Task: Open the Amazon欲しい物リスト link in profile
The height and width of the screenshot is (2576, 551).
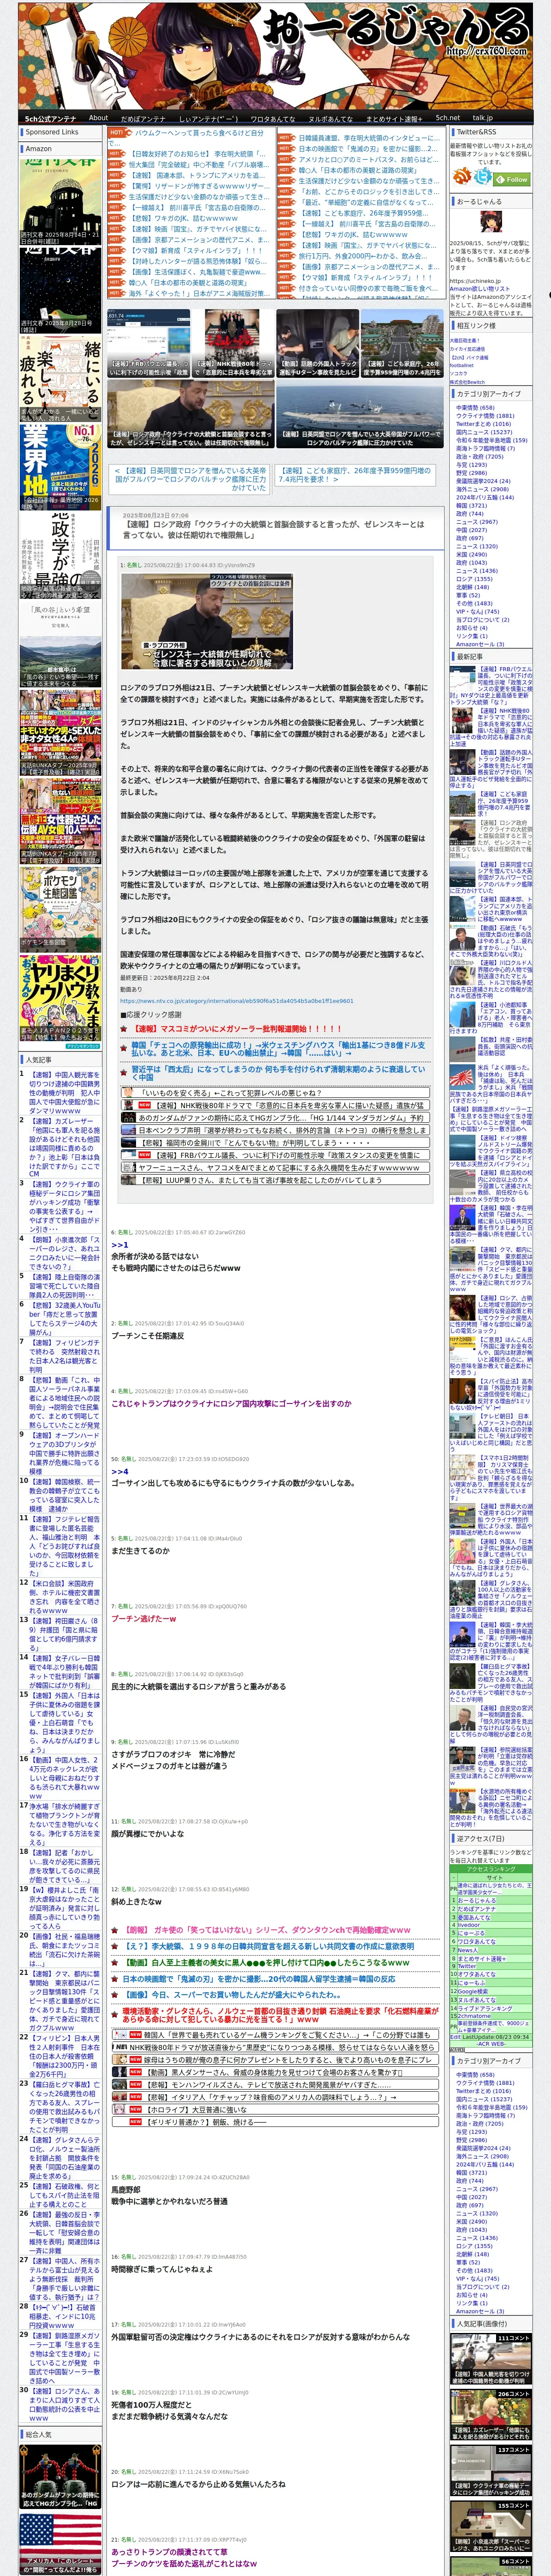Action: click(480, 288)
